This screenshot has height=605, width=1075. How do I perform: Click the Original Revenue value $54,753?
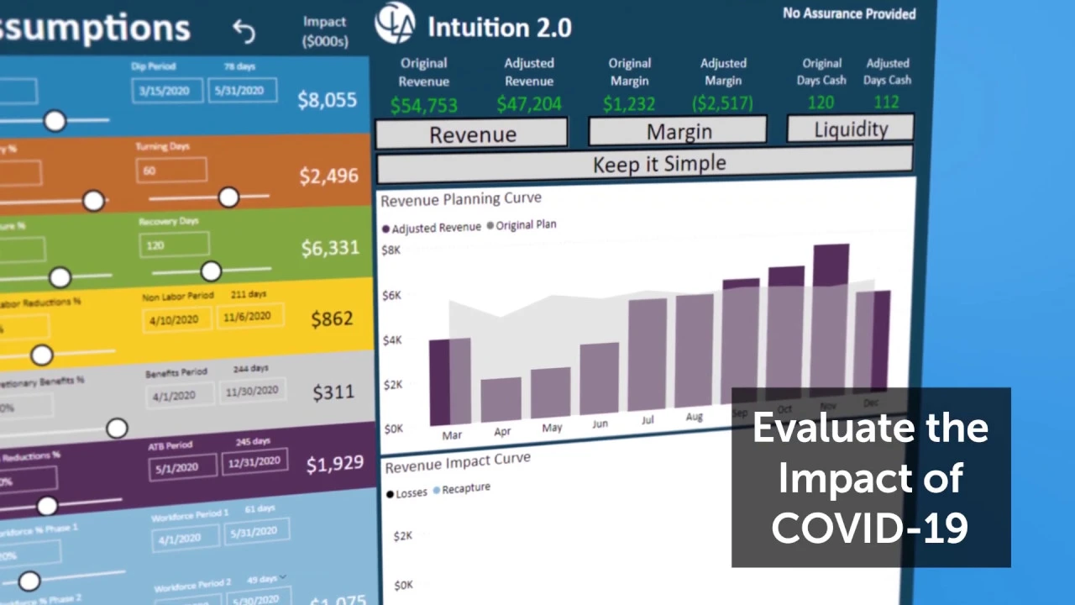tap(424, 106)
